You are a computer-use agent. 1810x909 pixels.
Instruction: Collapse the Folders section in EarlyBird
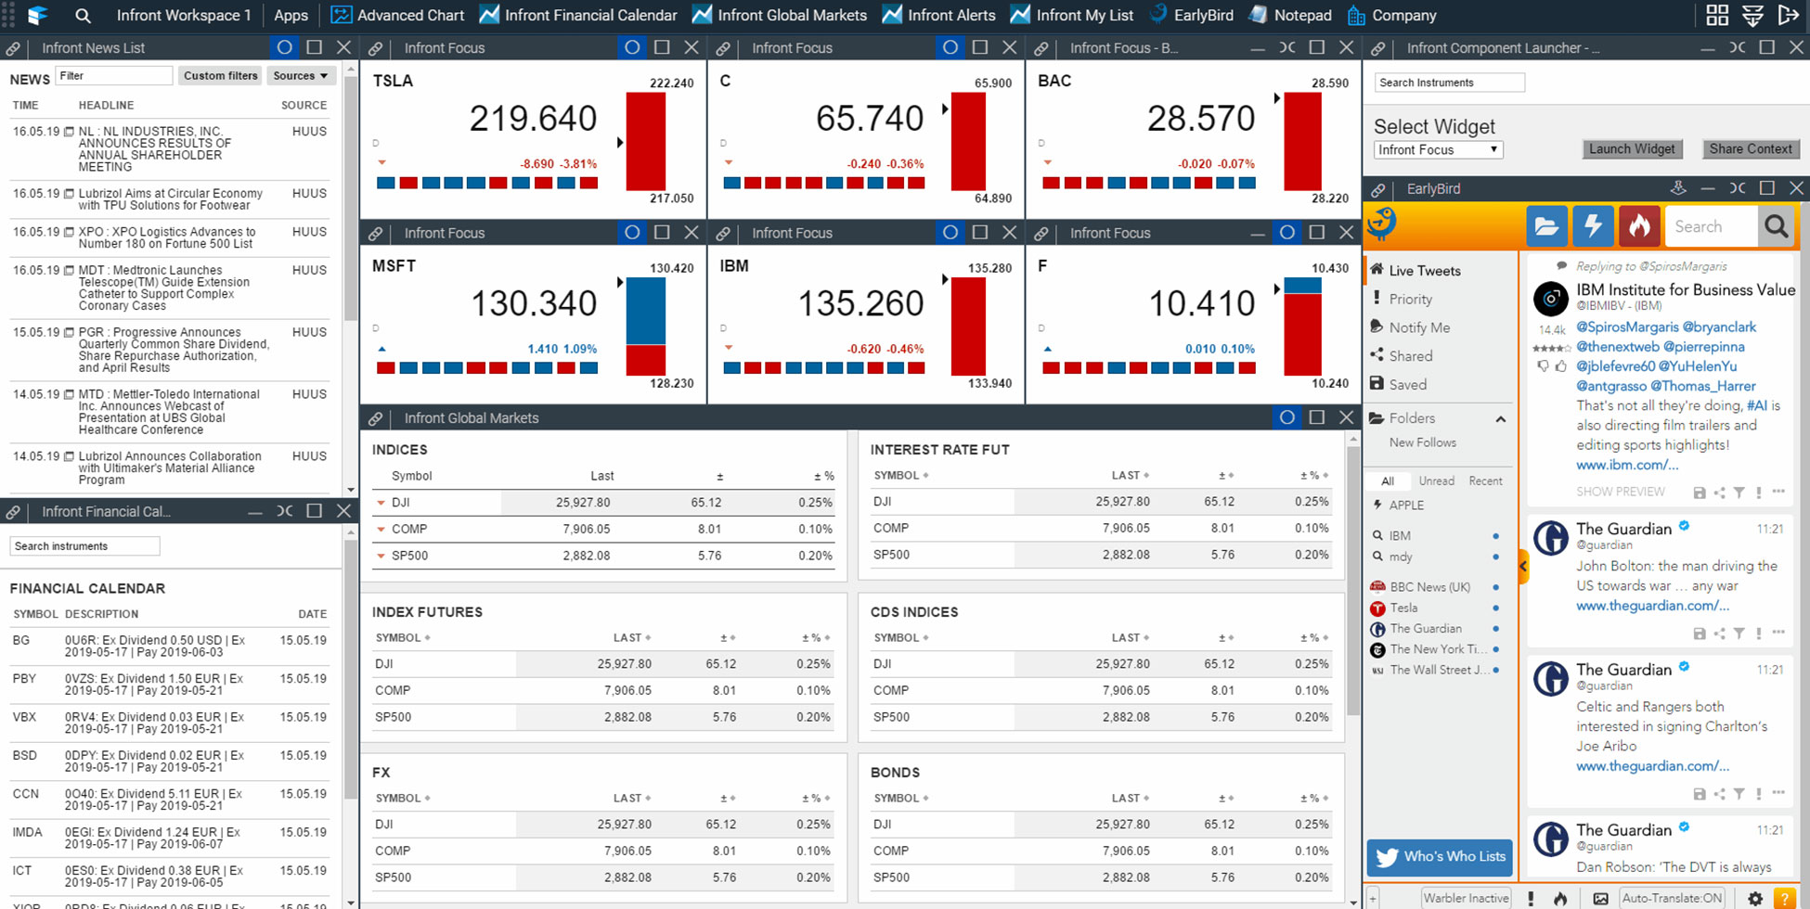(1502, 418)
